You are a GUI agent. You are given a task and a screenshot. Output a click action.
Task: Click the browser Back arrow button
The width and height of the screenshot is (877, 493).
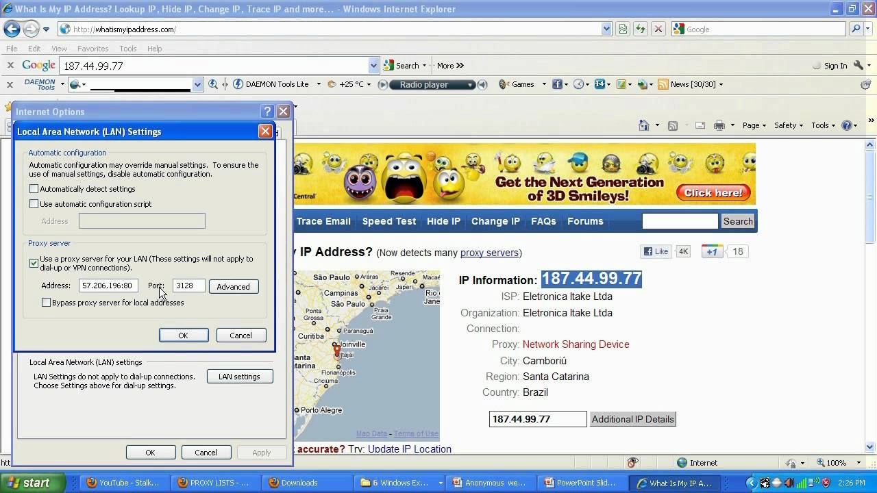[12, 29]
